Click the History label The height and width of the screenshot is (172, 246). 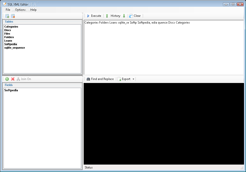115,16
